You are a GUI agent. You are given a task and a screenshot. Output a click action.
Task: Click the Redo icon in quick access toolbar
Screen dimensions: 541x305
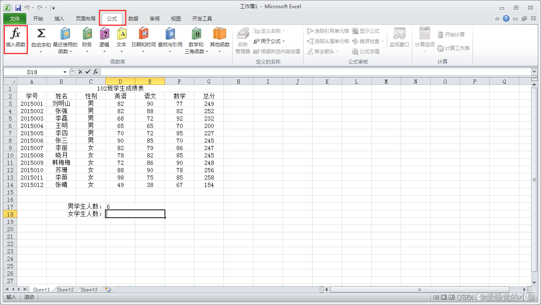[x=40, y=7]
